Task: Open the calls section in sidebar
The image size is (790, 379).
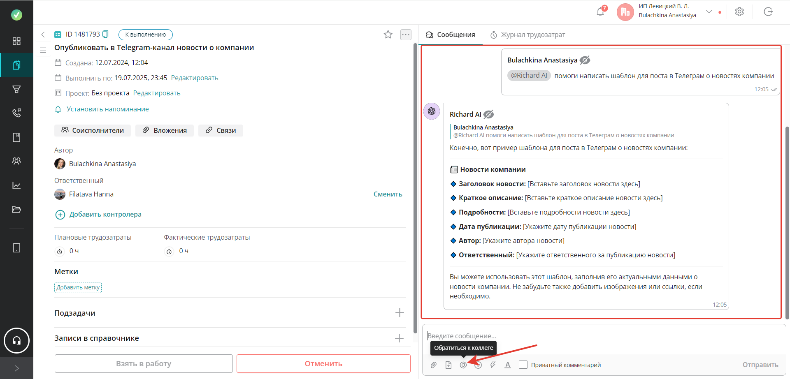Action: point(16,113)
